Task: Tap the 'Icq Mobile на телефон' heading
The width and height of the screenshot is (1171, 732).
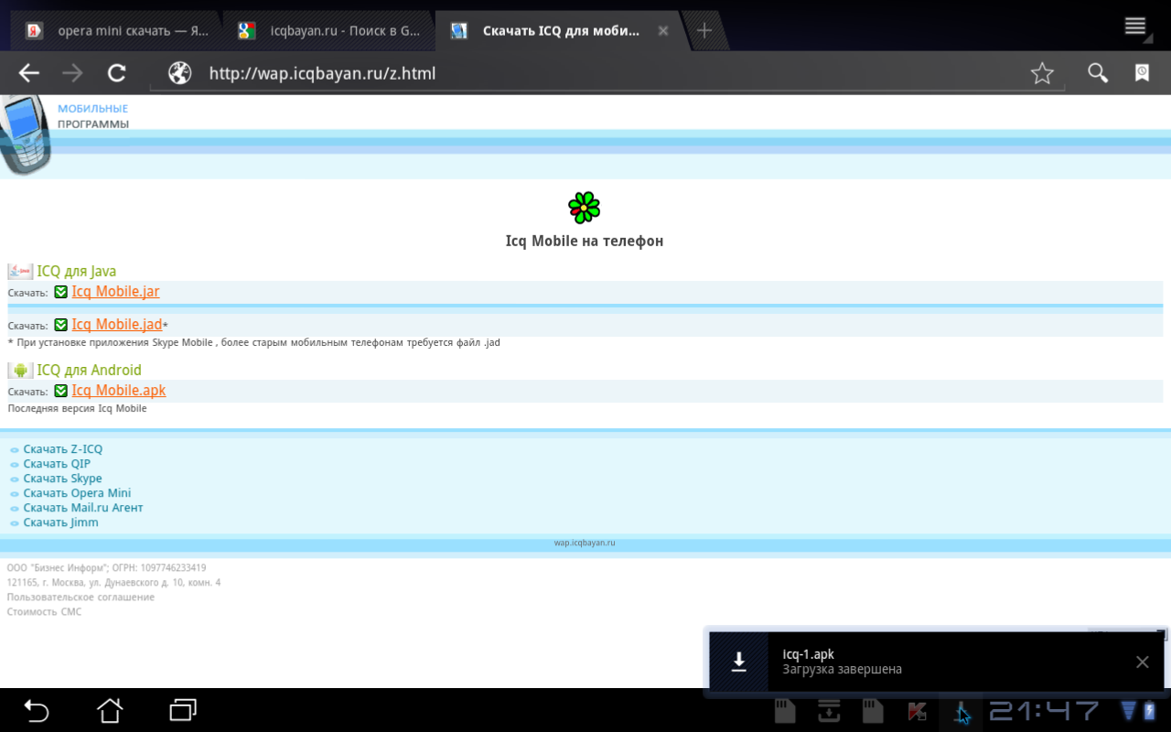Action: coord(585,242)
